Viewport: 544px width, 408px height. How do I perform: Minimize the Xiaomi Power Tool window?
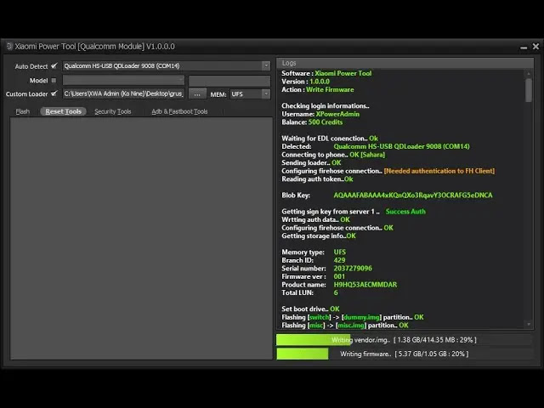tap(524, 47)
